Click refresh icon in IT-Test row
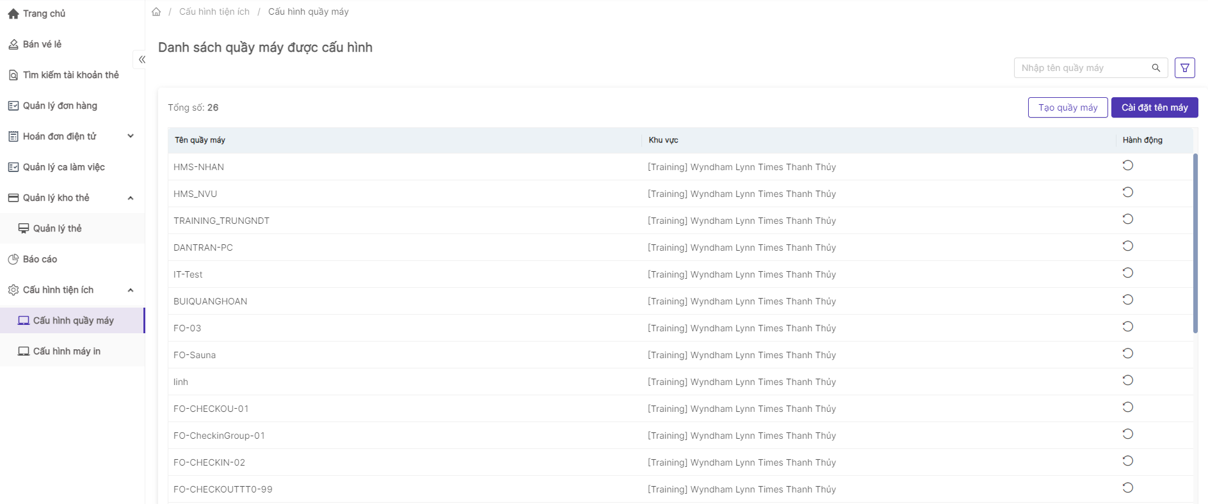1208x504 pixels. pos(1128,273)
